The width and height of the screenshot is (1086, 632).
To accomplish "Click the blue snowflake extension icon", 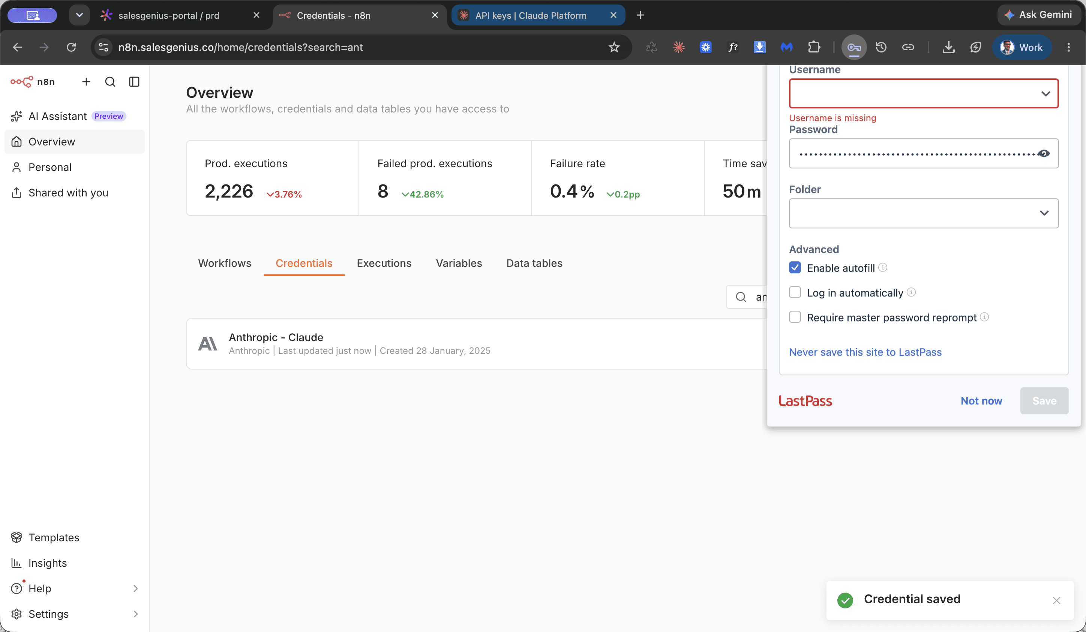I will tap(705, 47).
